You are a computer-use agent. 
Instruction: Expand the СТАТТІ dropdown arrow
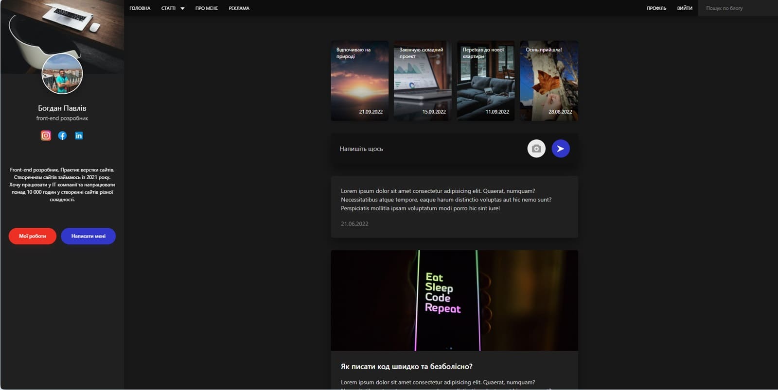182,8
